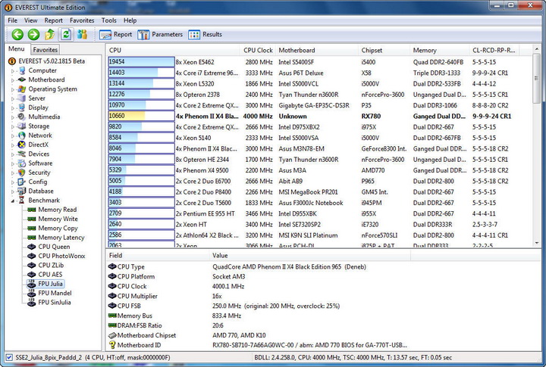The image size is (546, 367).
Task: Open the FPU SinJulia benchmark icon
Action: [x=32, y=303]
